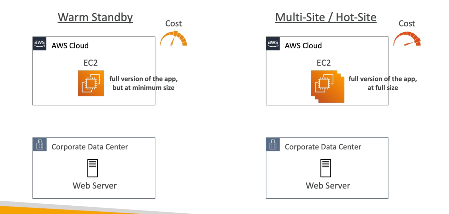The width and height of the screenshot is (449, 214).
Task: Select the server icon above the left Web Server label
Action: pos(92,168)
